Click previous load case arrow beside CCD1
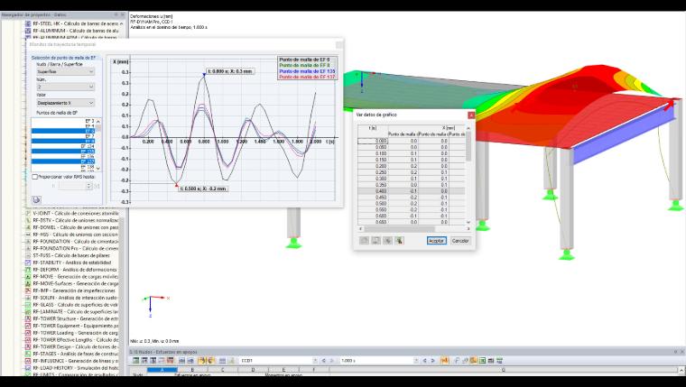The height and width of the screenshot is (387, 686). [324, 361]
